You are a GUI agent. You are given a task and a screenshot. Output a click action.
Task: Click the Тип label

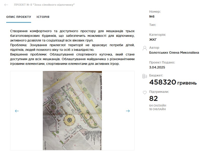pos(152,25)
